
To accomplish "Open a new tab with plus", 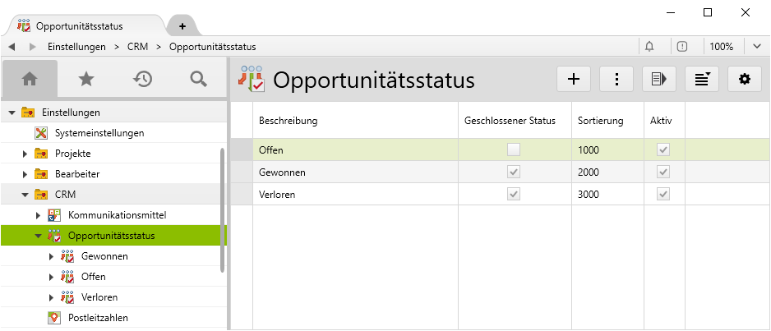I will point(182,26).
